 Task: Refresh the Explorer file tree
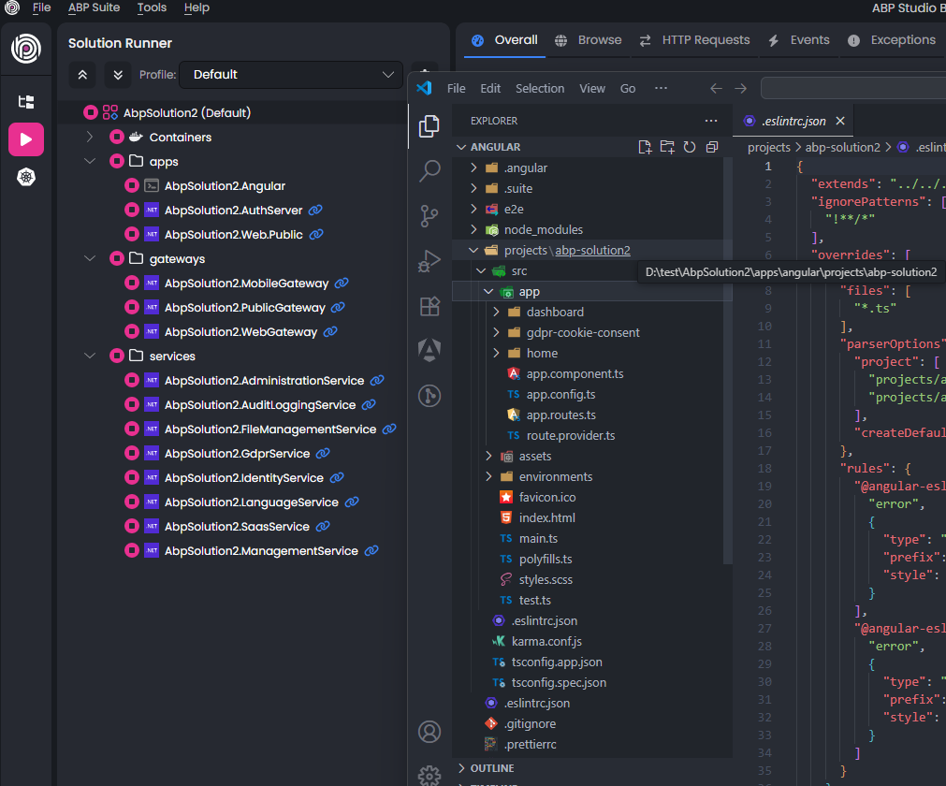(x=690, y=147)
